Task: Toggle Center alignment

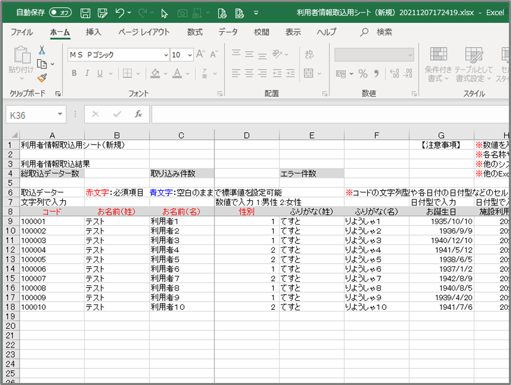Action: (249, 73)
